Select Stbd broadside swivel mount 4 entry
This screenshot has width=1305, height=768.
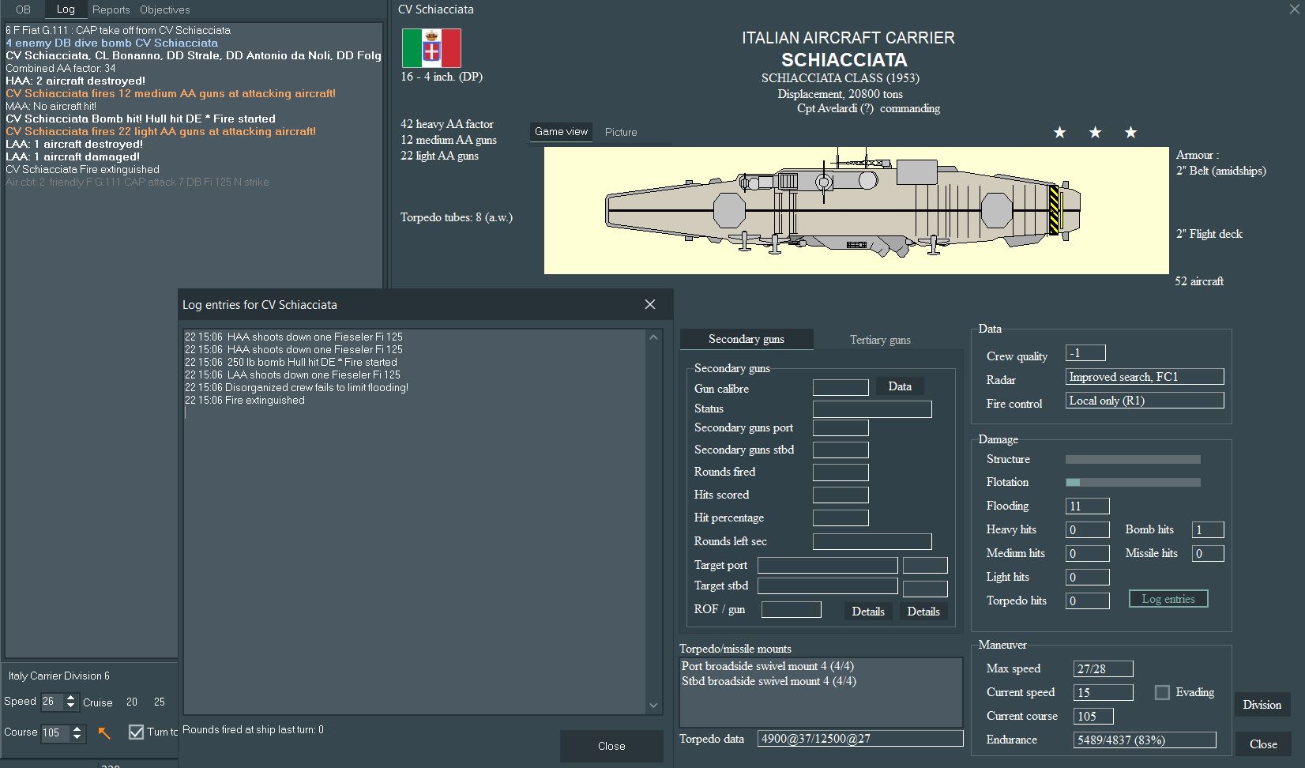tap(769, 681)
